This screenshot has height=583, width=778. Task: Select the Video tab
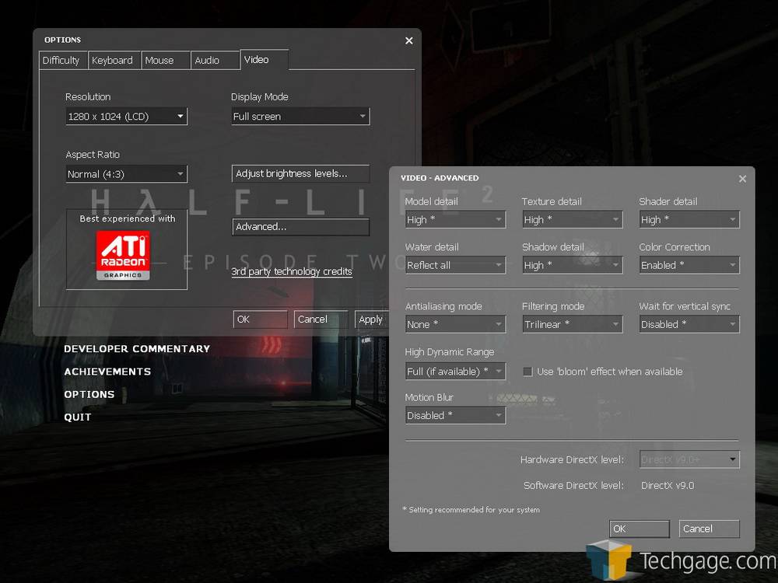click(264, 60)
